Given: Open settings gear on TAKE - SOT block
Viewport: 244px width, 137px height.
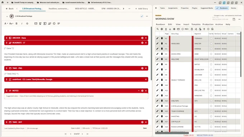Looking at the screenshot, I should (x=142, y=122).
